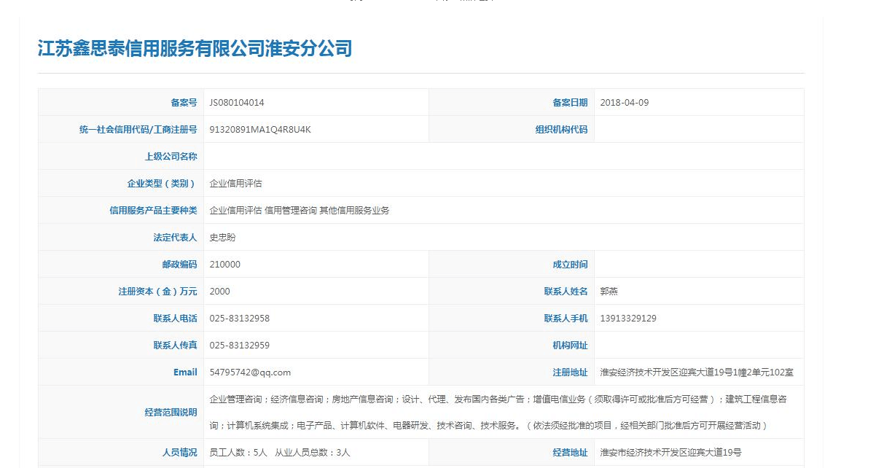Click the 法定代表人 label
This screenshot has height=468, width=876.
[x=176, y=238]
